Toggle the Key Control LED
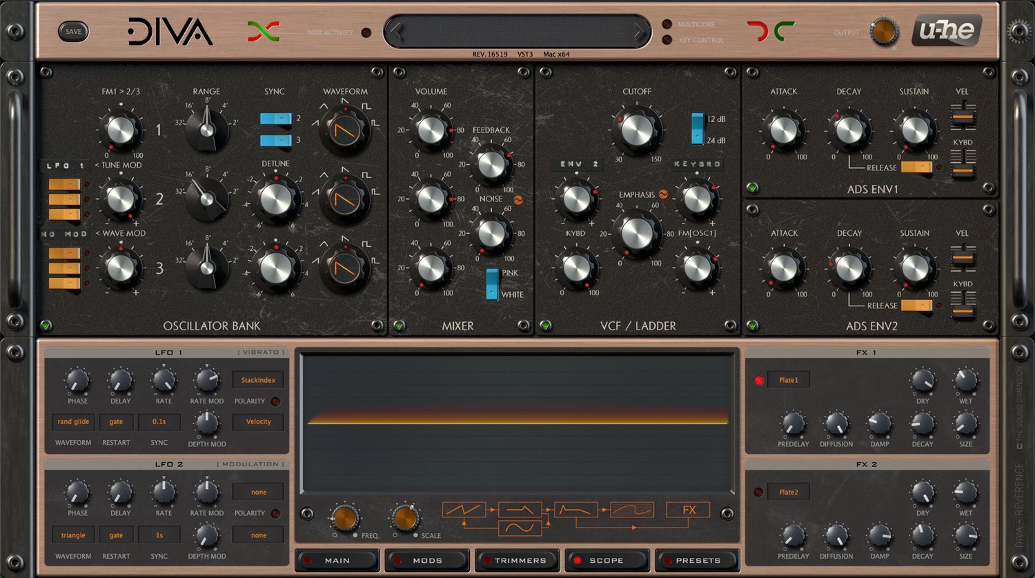The height and width of the screenshot is (578, 1035). click(x=667, y=40)
